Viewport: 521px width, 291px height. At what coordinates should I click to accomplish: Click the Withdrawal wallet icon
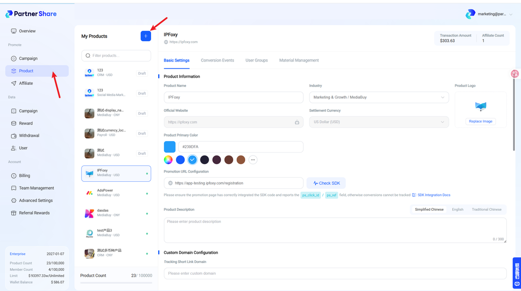(14, 136)
